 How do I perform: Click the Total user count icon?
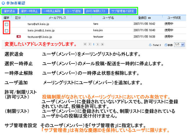(x=150, y=45)
